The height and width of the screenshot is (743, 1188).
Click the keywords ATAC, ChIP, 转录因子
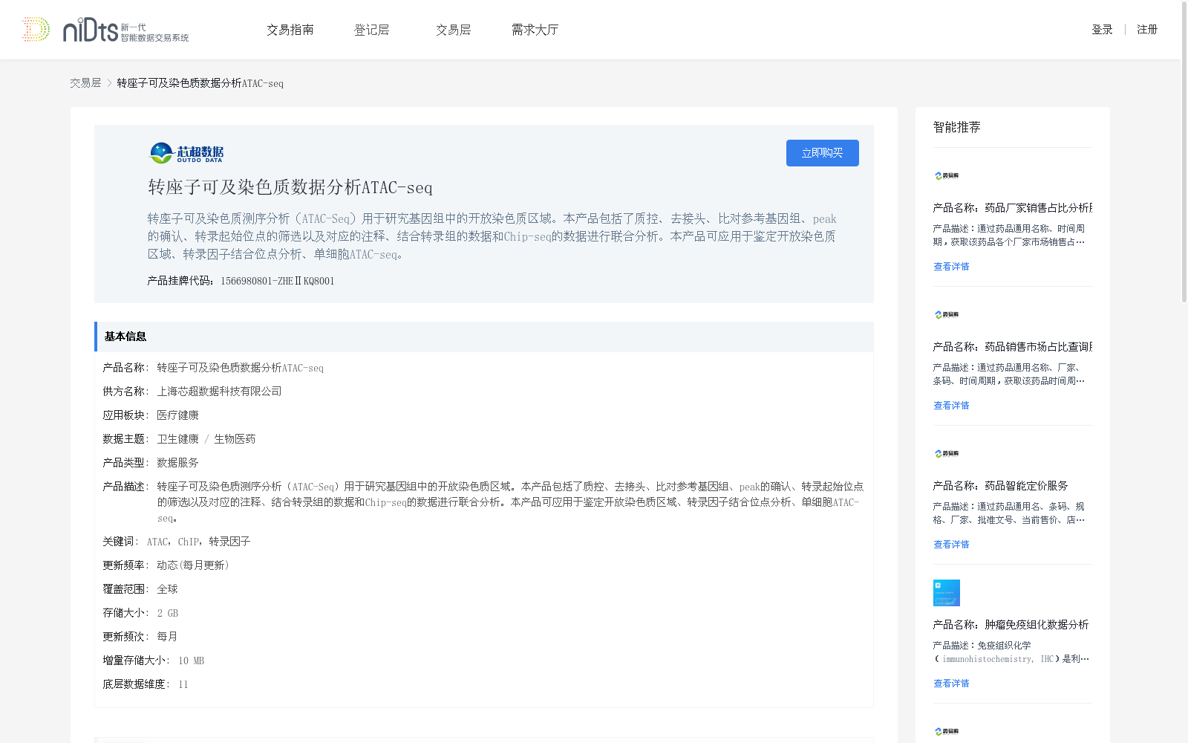tap(198, 542)
